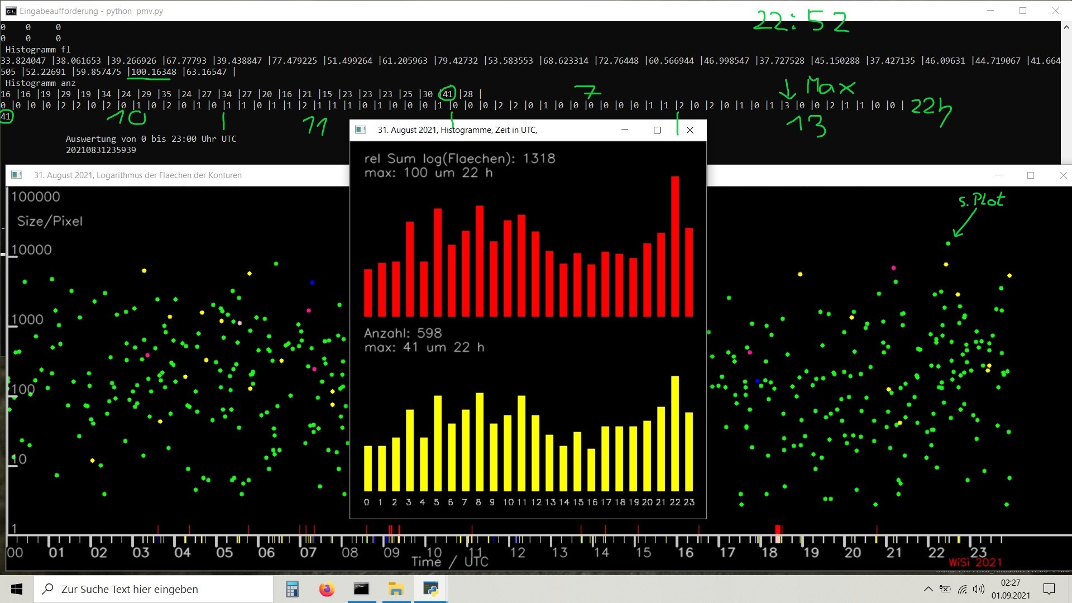Switch to the Command Prompt taskbar icon

(x=361, y=589)
